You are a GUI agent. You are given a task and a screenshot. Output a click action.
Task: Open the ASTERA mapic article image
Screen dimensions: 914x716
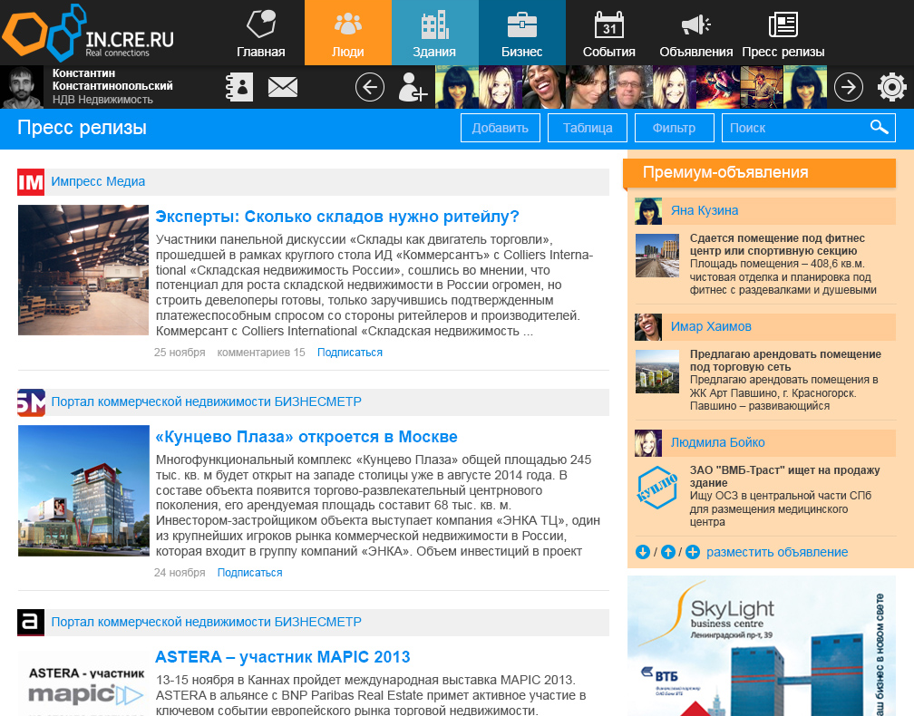point(83,682)
